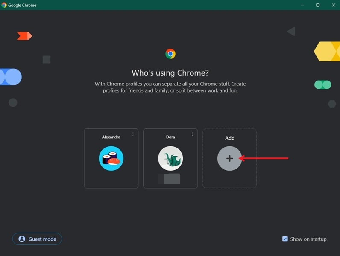
Task: Select the Alexandra profile name label
Action: point(111,137)
